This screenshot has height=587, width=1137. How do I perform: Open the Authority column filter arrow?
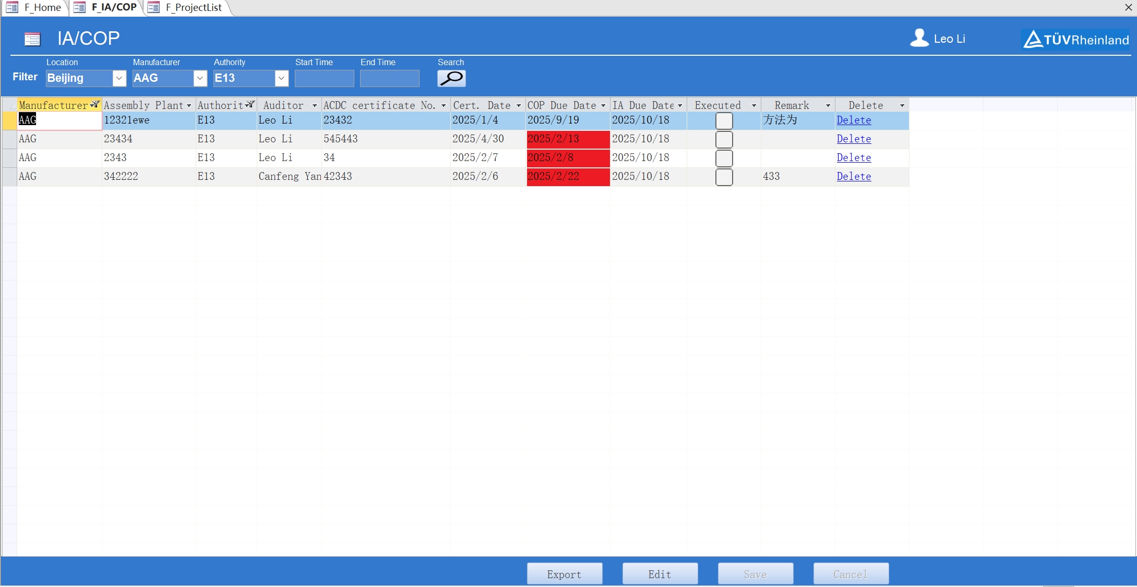pyautogui.click(x=250, y=105)
